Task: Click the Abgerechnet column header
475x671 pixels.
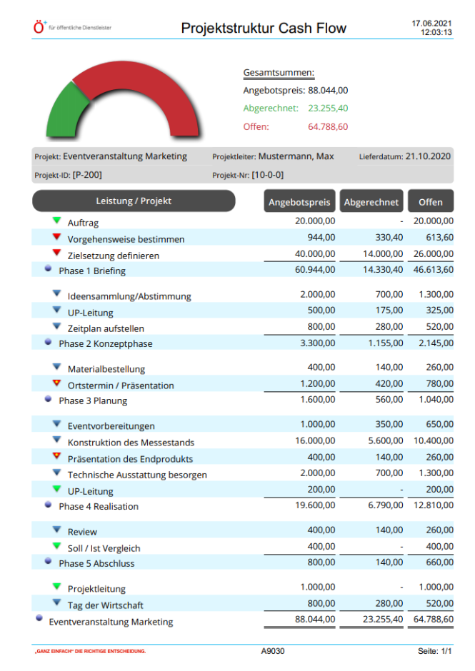Action: click(x=371, y=202)
